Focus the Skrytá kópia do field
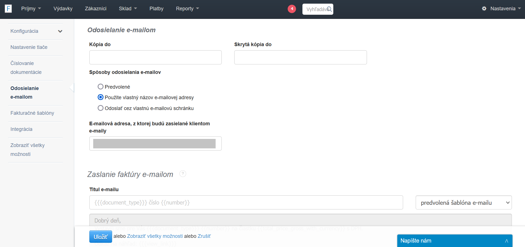Viewport: 525px width, 247px height. (300, 57)
